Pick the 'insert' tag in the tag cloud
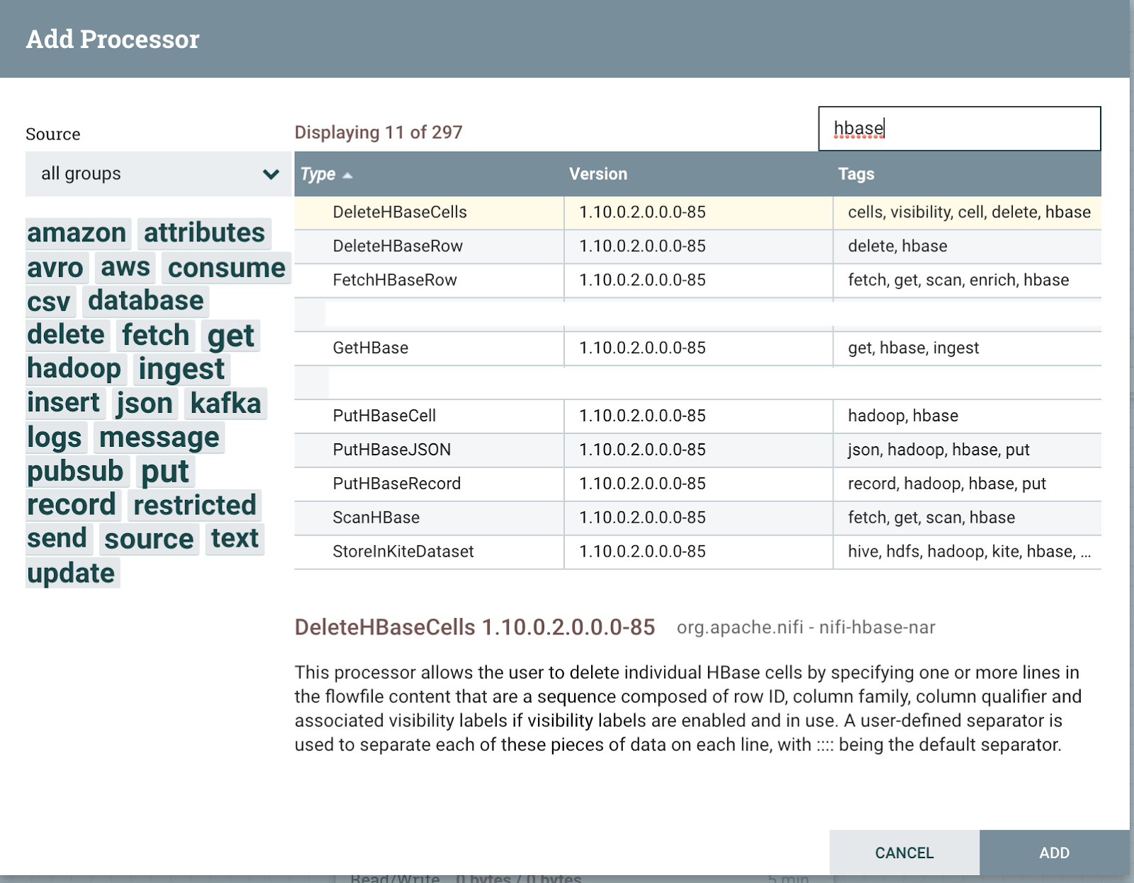 click(x=64, y=403)
